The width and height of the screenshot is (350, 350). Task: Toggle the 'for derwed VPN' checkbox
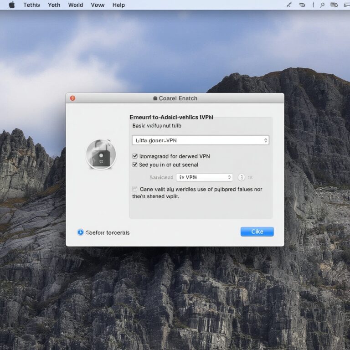click(x=135, y=156)
